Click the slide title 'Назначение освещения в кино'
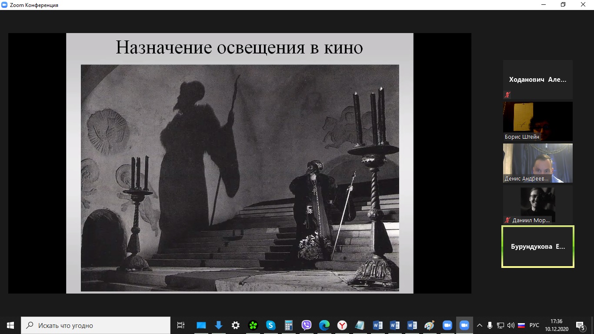594x334 pixels. pos(239,47)
